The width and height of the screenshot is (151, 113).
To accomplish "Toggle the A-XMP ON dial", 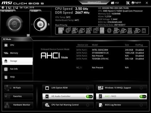I will click(40, 24).
